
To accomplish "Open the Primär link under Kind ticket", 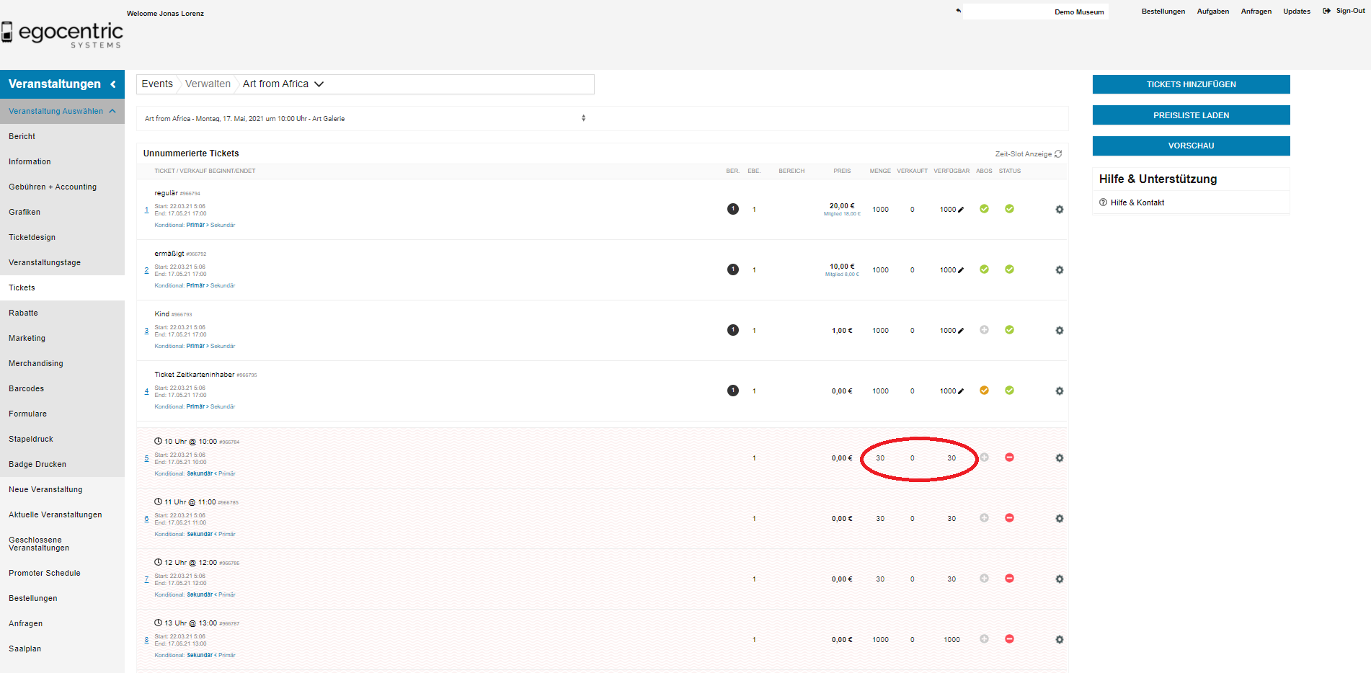I will 195,346.
